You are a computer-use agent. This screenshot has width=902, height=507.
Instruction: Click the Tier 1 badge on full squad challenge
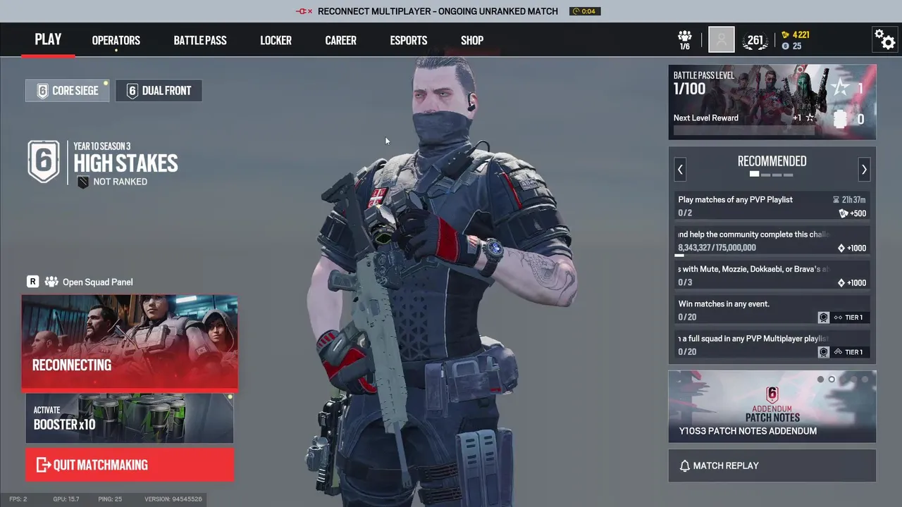point(842,352)
